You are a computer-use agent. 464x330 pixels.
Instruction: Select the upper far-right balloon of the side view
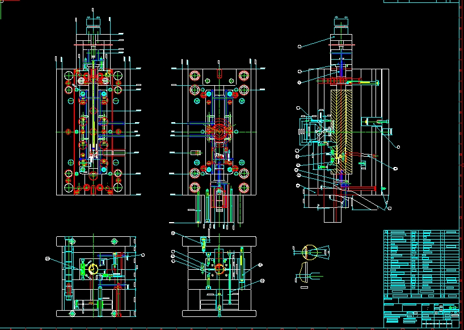(x=398, y=147)
